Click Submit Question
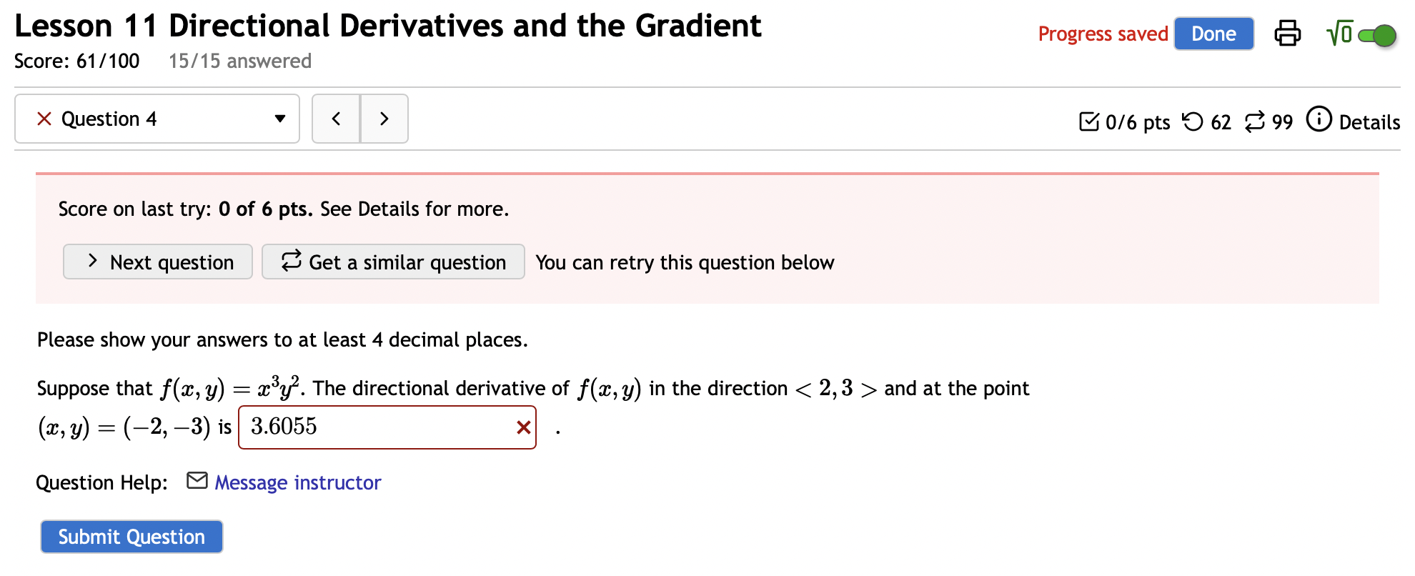The image size is (1415, 576). click(x=131, y=536)
